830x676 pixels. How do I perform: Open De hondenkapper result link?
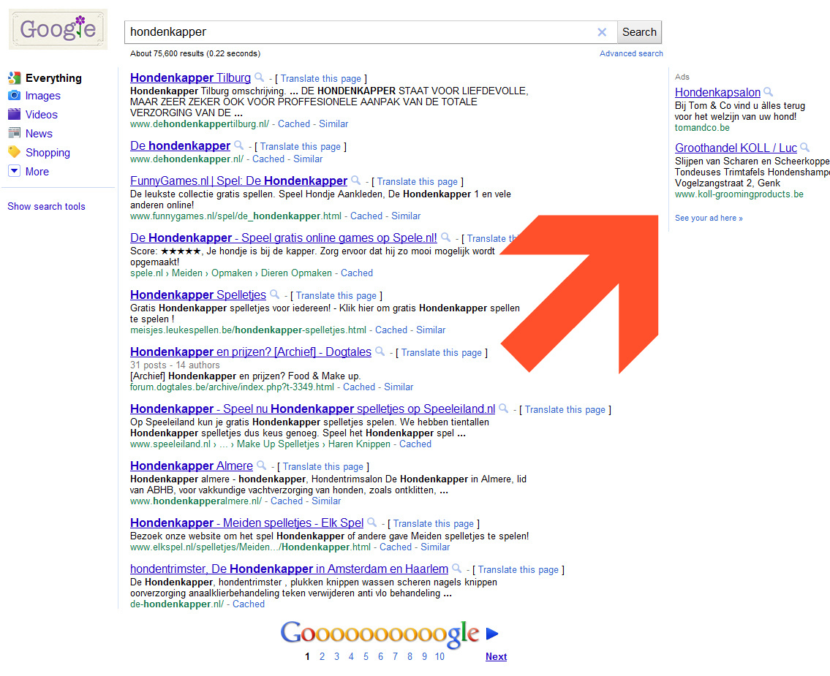pyautogui.click(x=180, y=145)
